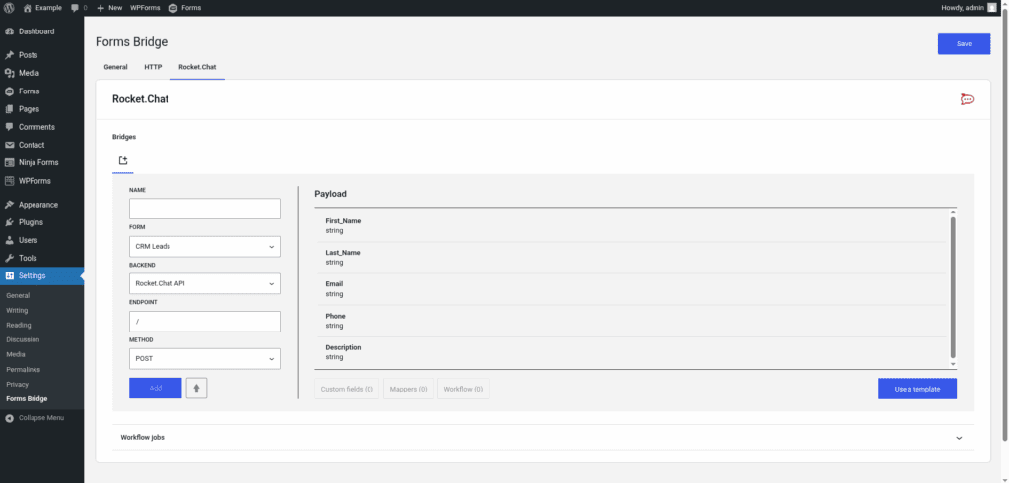Open Custom fields (0)
The image size is (1009, 483).
click(x=347, y=389)
